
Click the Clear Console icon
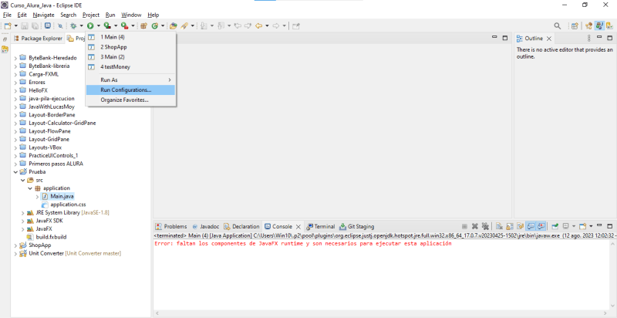tap(499, 226)
